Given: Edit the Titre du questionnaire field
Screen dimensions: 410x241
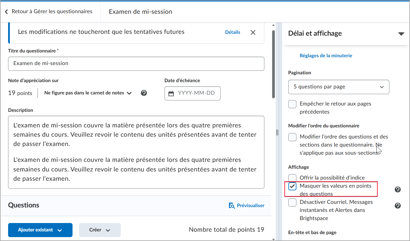Looking at the screenshot, I should tap(136, 64).
